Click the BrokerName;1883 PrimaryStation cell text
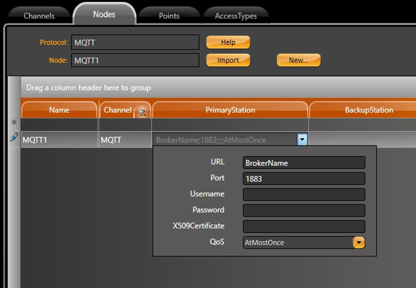Screen dimensions: 416x288 211,140
